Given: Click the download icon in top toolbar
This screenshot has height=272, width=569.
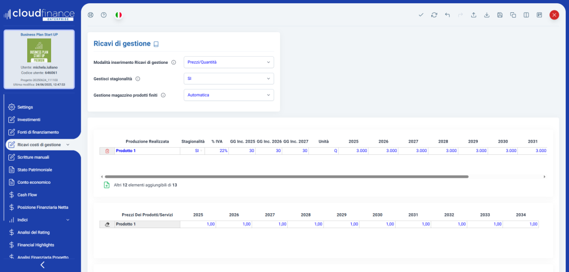Looking at the screenshot, I should click(487, 15).
